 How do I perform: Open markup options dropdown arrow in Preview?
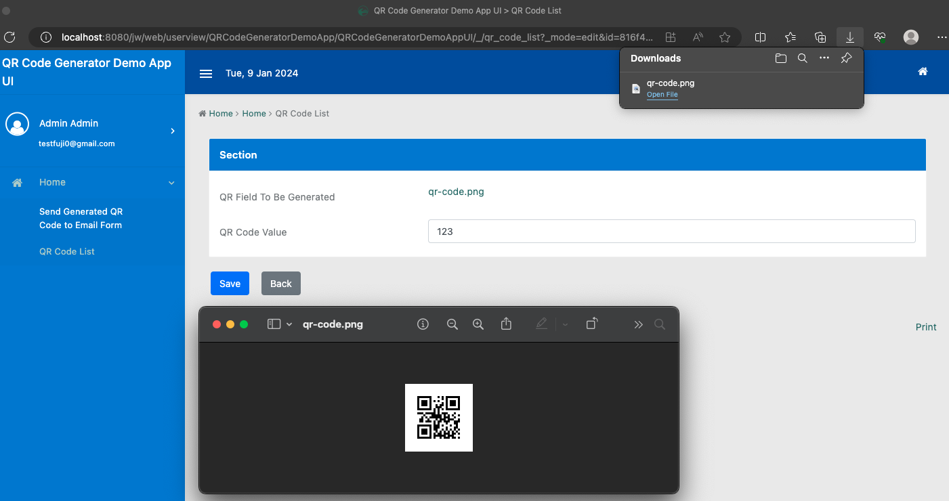(x=566, y=324)
